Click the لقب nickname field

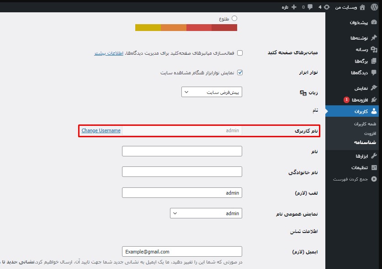[x=182, y=193]
